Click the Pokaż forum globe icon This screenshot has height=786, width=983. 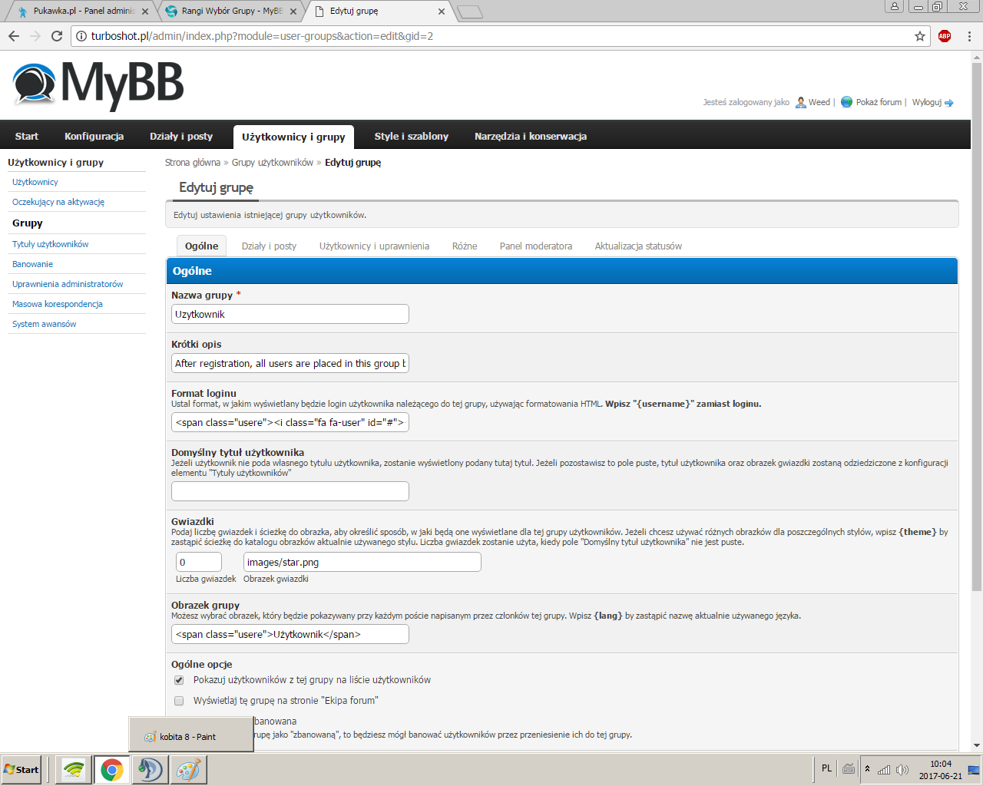coord(846,102)
